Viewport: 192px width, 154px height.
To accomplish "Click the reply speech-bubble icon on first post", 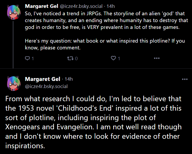I will [27, 58].
